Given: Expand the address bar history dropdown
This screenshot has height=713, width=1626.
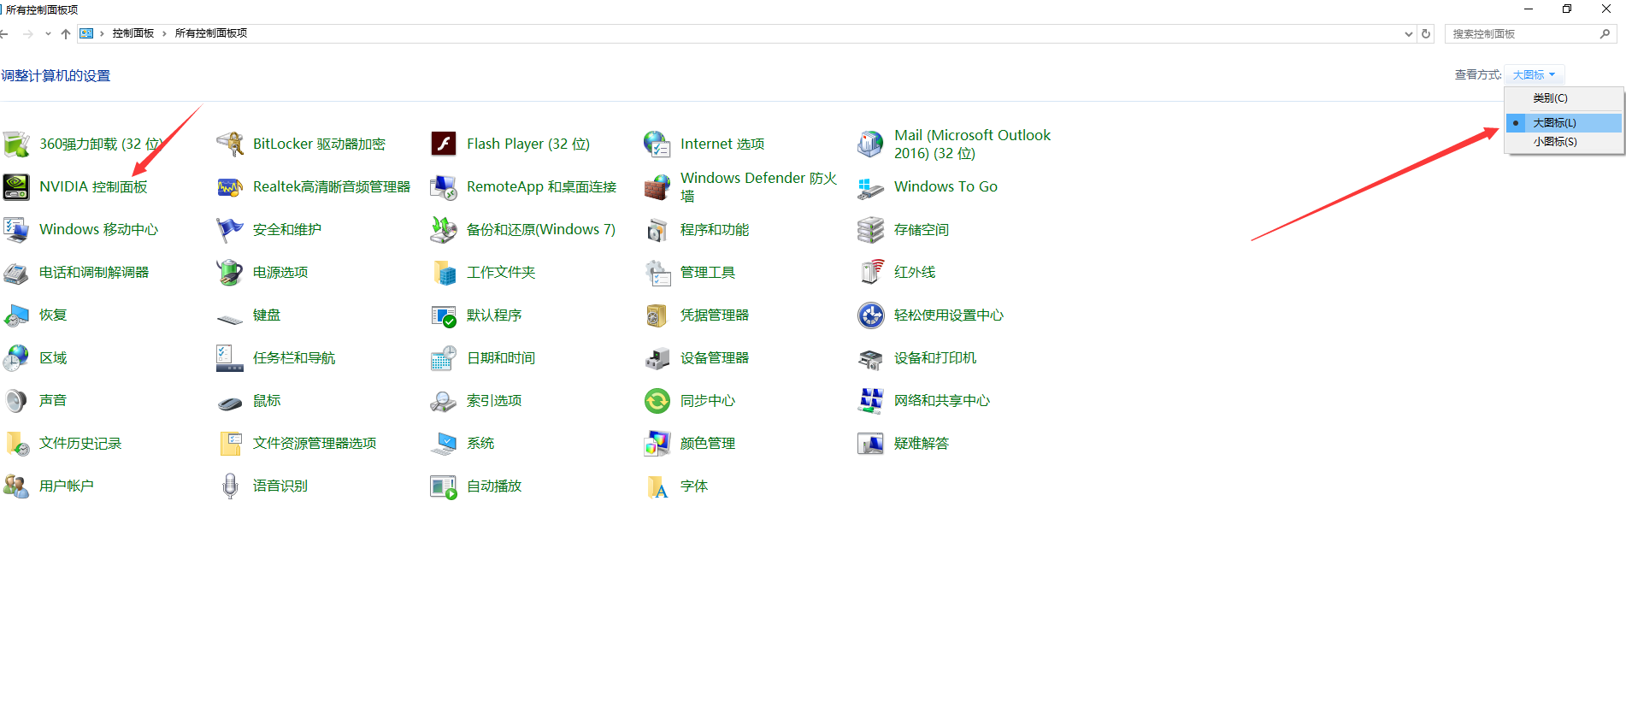Looking at the screenshot, I should 1409,34.
